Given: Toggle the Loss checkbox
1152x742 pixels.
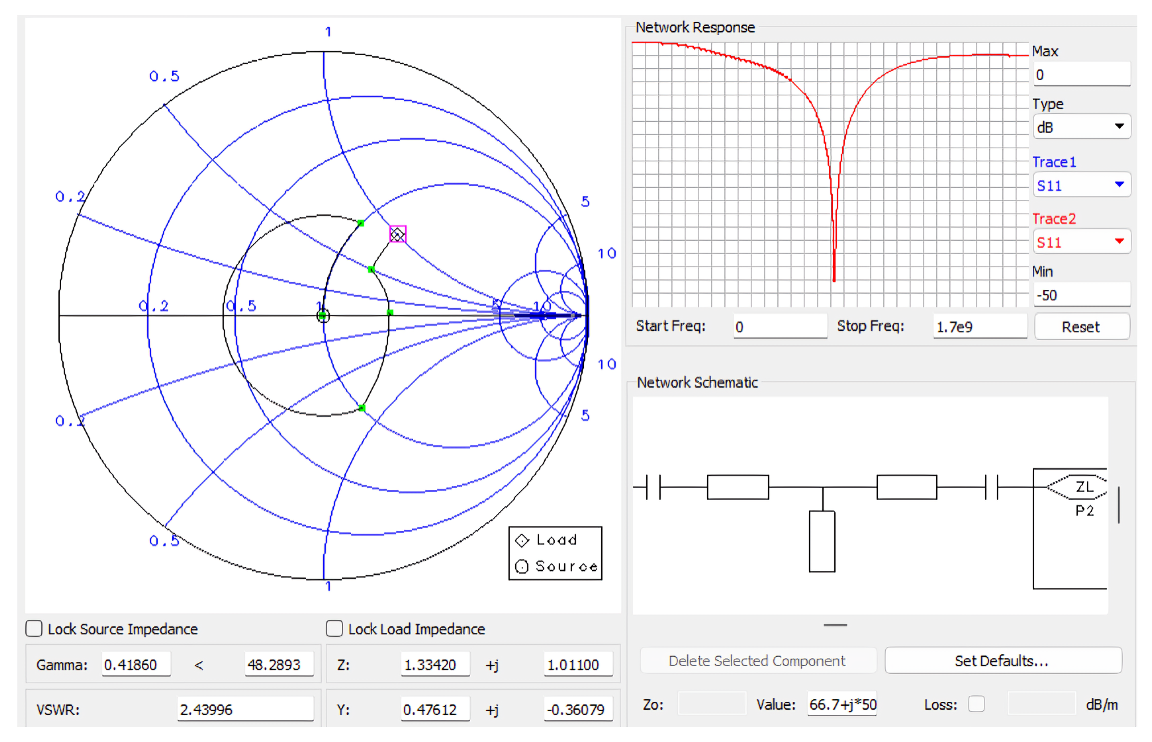Looking at the screenshot, I should [976, 704].
